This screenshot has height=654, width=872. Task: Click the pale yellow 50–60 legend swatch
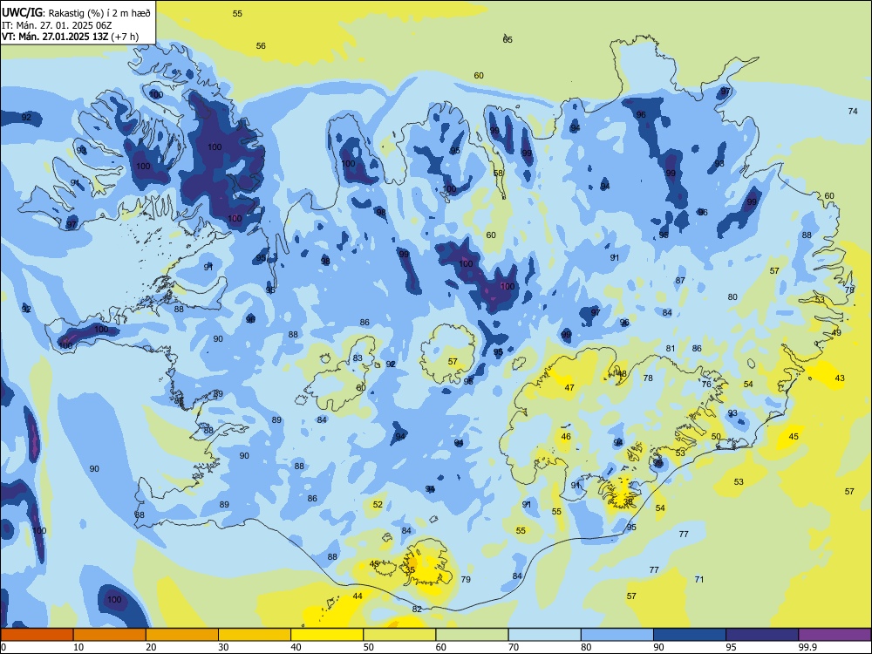tap(399, 635)
